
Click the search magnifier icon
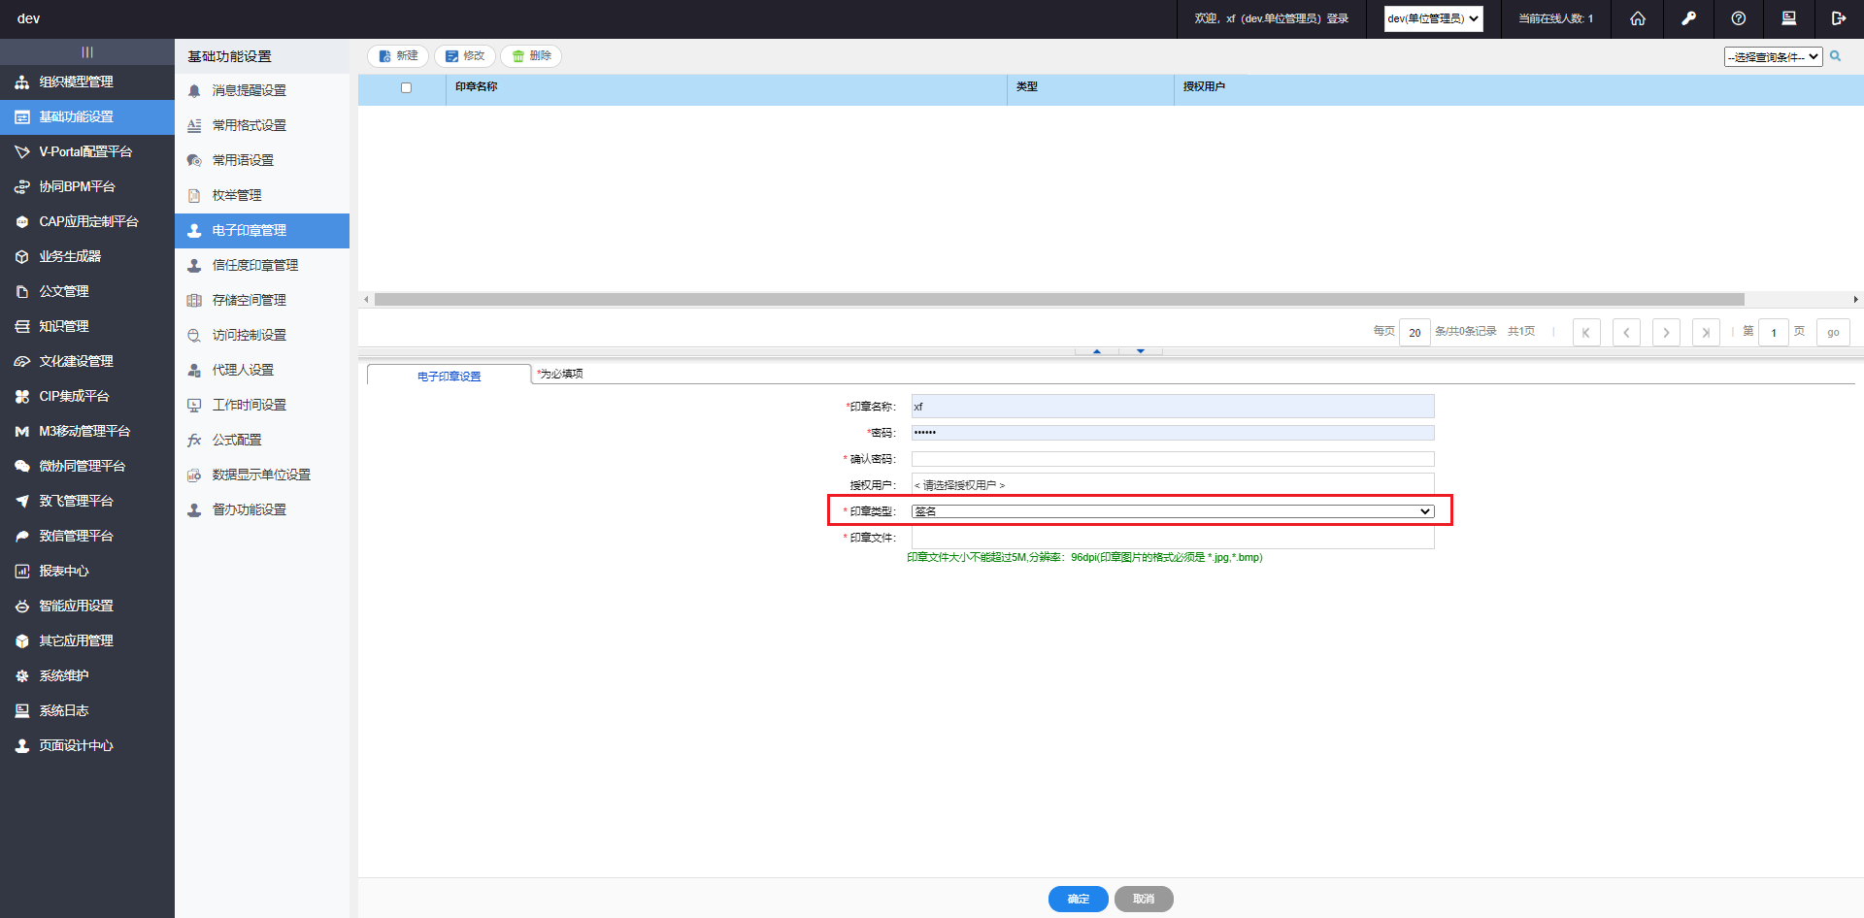(x=1836, y=56)
